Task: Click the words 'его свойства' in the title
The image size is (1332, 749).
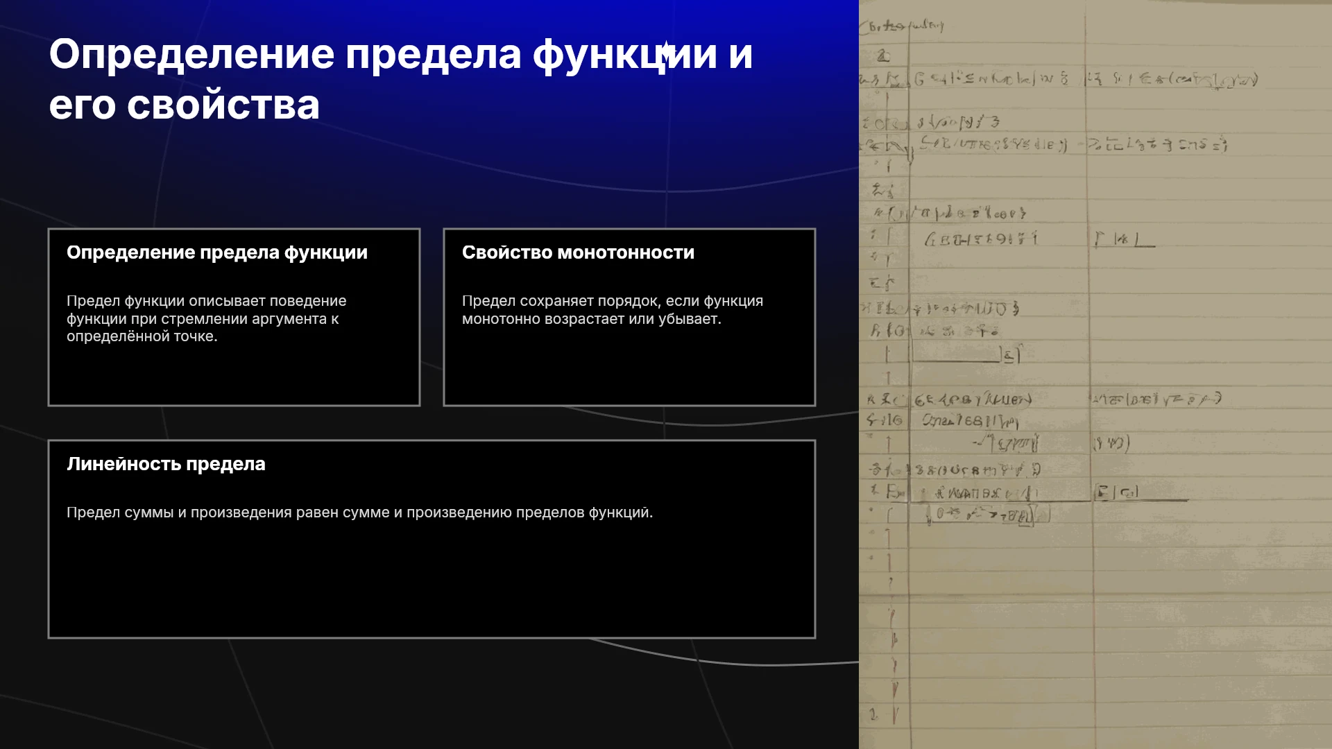Action: point(185,105)
